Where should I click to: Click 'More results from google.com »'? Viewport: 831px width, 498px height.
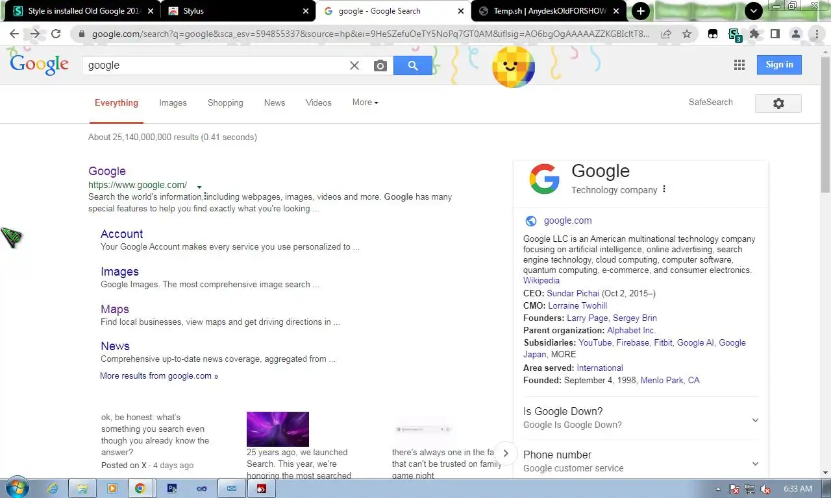click(159, 375)
